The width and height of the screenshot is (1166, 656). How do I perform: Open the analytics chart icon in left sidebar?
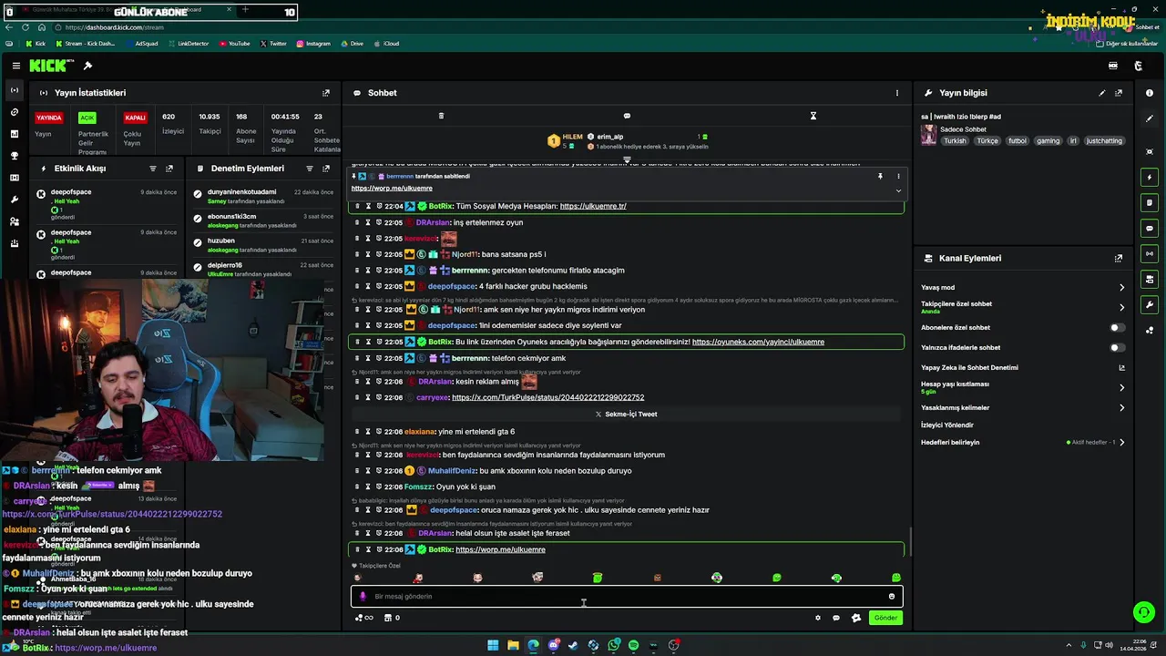point(14,134)
